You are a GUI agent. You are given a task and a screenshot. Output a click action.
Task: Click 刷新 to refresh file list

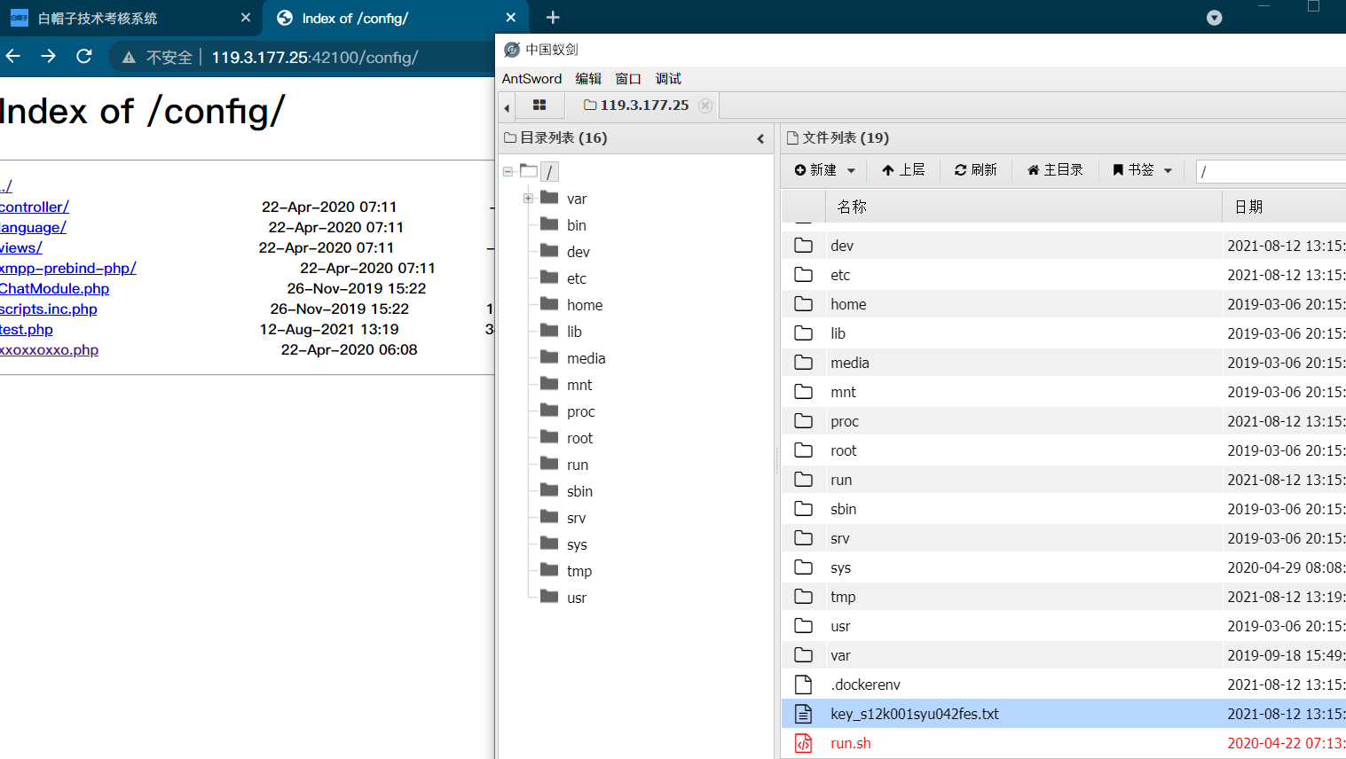976,170
